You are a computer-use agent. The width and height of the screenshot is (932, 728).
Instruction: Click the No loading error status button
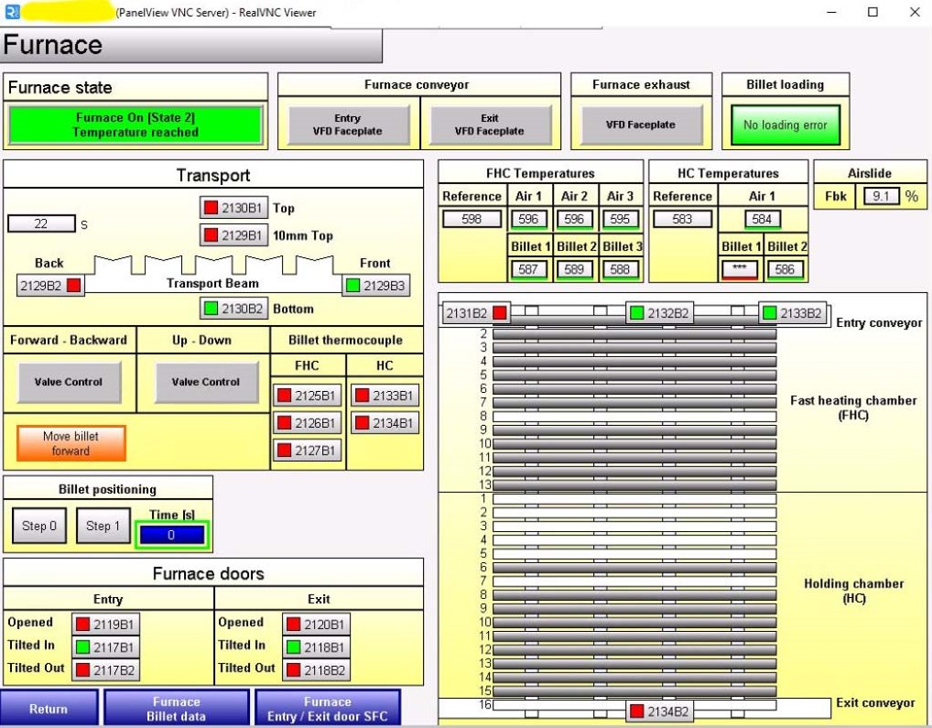[785, 125]
